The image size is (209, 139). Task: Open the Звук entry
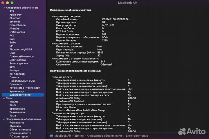point(12,67)
